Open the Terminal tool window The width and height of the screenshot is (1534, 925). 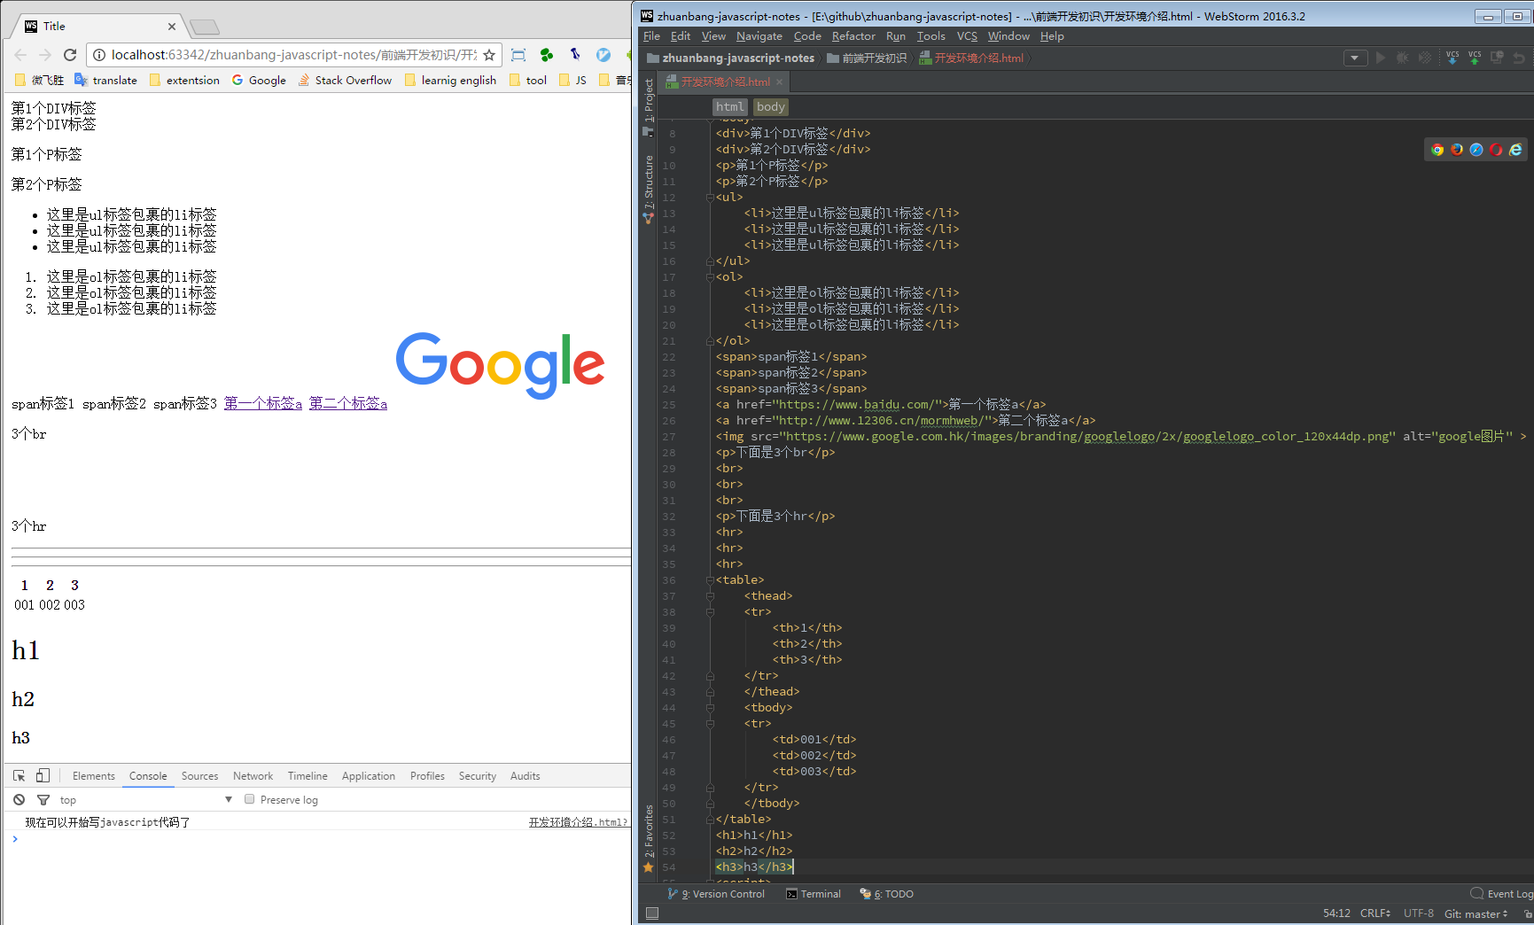(x=814, y=894)
